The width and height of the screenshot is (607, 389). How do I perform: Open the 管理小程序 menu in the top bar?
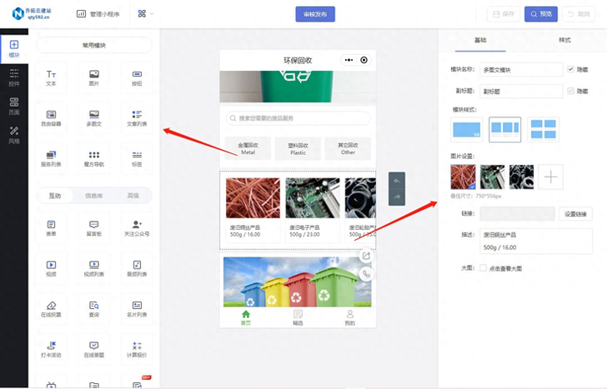98,14
